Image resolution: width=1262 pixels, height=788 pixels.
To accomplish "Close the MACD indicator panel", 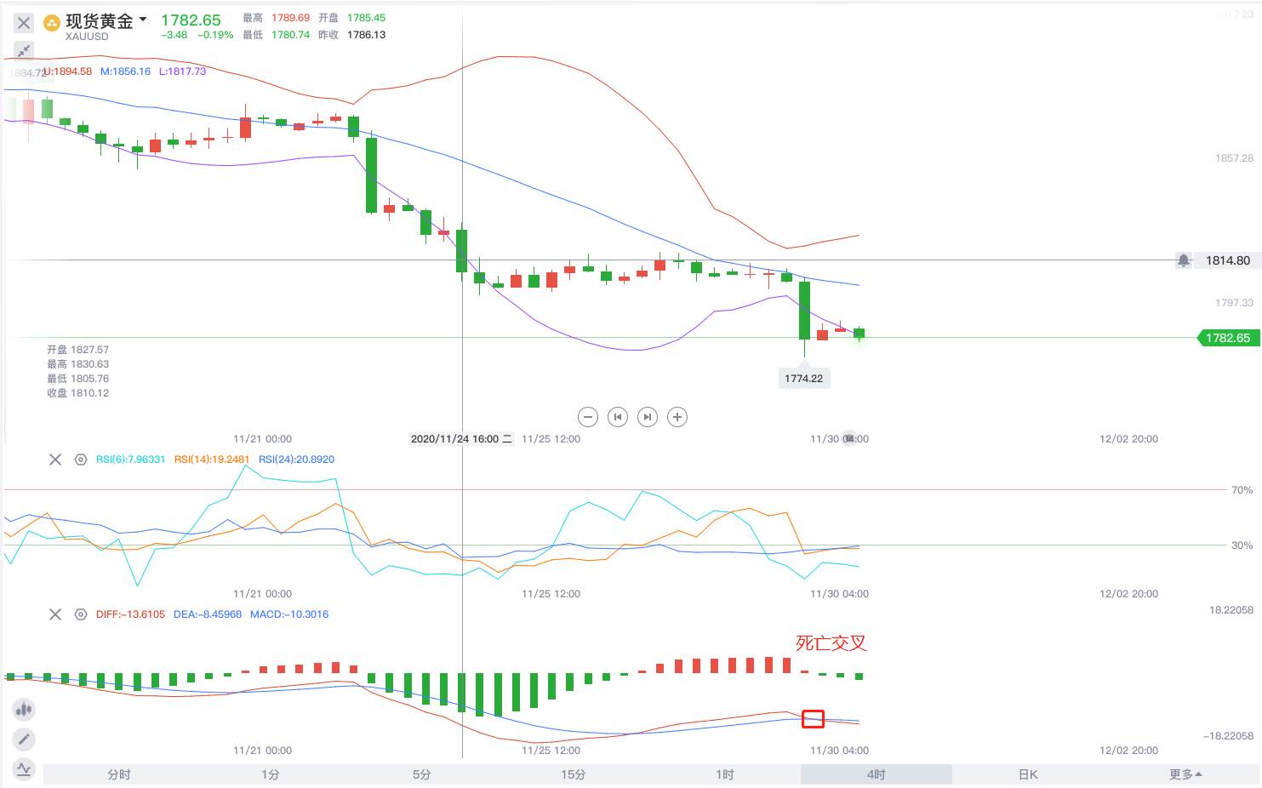I will [x=55, y=614].
